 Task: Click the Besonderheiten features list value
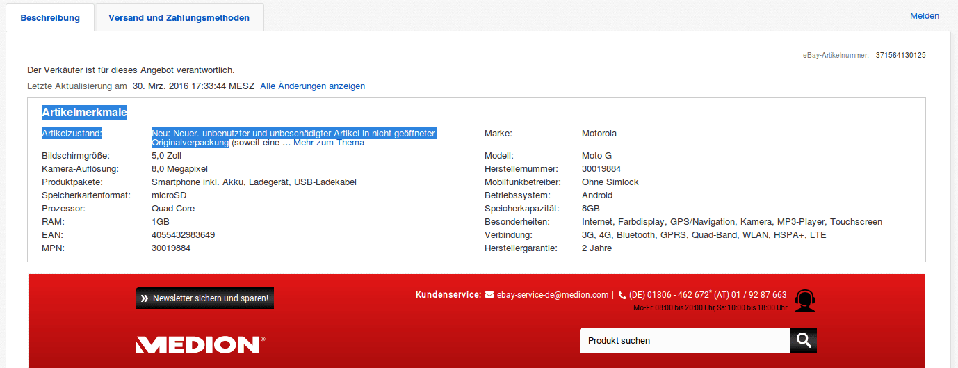click(732, 222)
